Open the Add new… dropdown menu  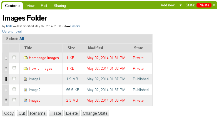pyautogui.click(x=171, y=5)
